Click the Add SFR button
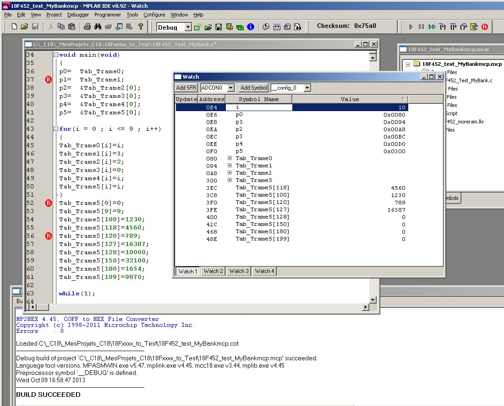 [x=186, y=88]
